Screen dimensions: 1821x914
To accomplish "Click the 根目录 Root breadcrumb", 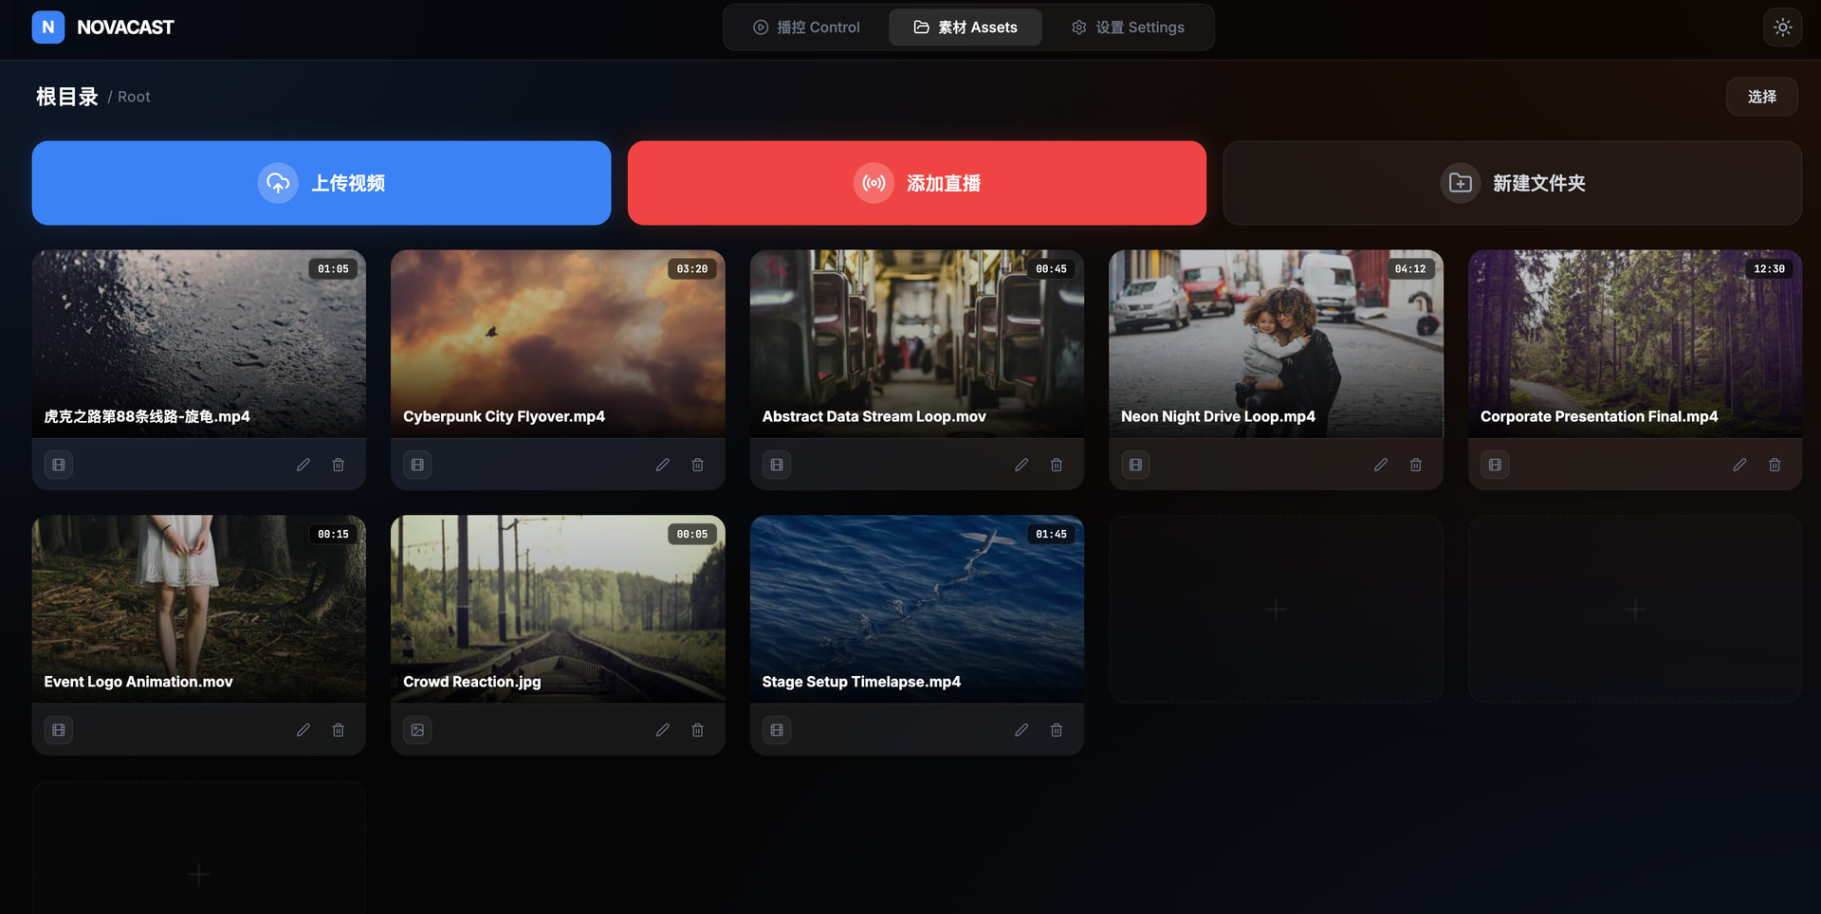I will pos(93,97).
